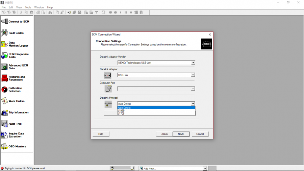This screenshot has height=171, width=304.
Task: Expand the Add New dropdown in status bar
Action: [x=205, y=168]
